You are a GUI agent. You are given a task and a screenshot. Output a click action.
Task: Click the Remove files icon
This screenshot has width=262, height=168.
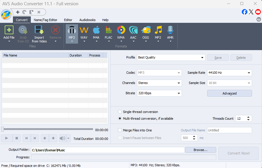tap(55, 30)
